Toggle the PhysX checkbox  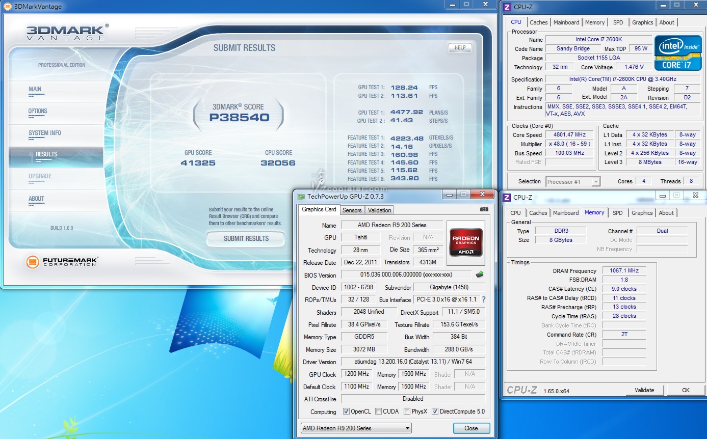[407, 411]
